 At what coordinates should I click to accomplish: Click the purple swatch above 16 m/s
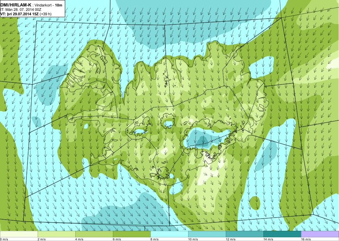(320, 234)
